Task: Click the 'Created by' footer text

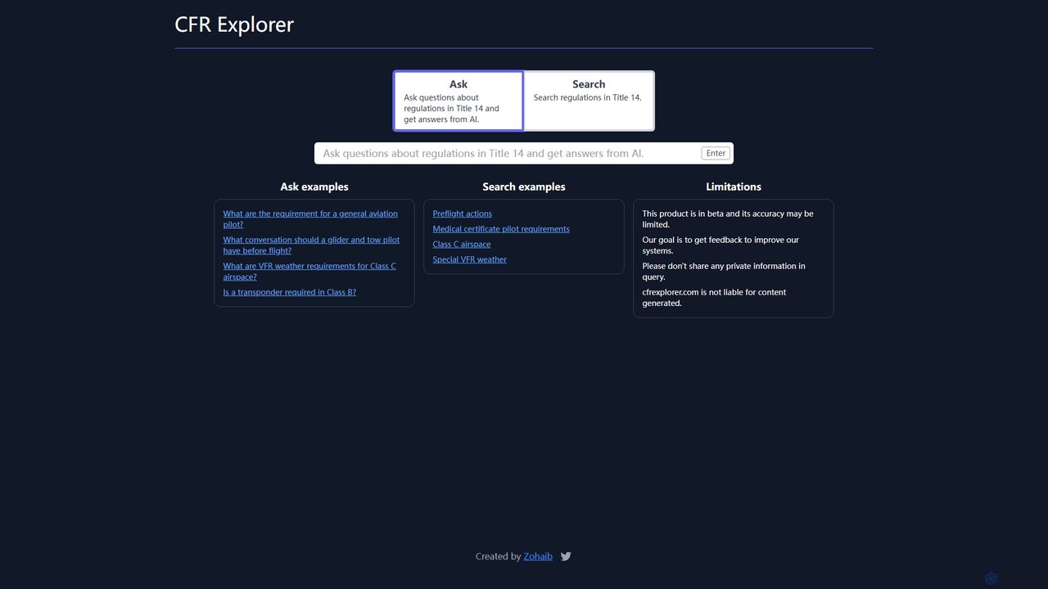Action: (x=498, y=556)
